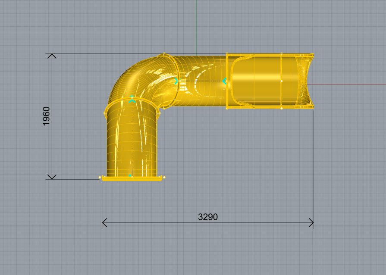
Task: Pick the white control point right of bottom flange
Action: [x=164, y=177]
